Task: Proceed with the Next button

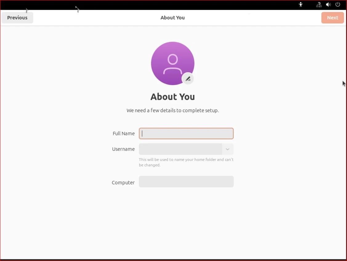Action: click(x=333, y=18)
